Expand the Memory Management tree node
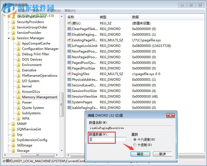 (x=14, y=97)
